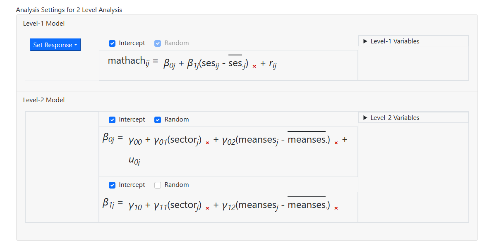
Task: Click the centered meanses term in β1j equation
Action: (x=276, y=205)
